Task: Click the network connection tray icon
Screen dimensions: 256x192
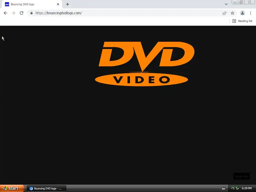Action: click(x=233, y=188)
